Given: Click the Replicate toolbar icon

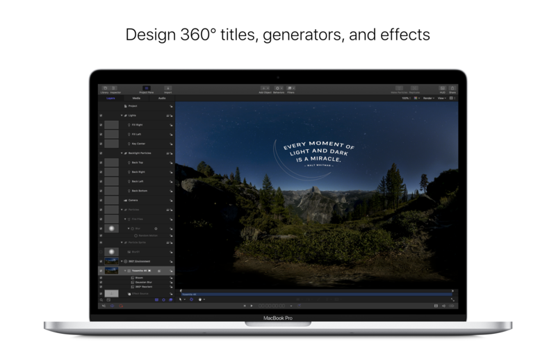Looking at the screenshot, I should pos(414,89).
